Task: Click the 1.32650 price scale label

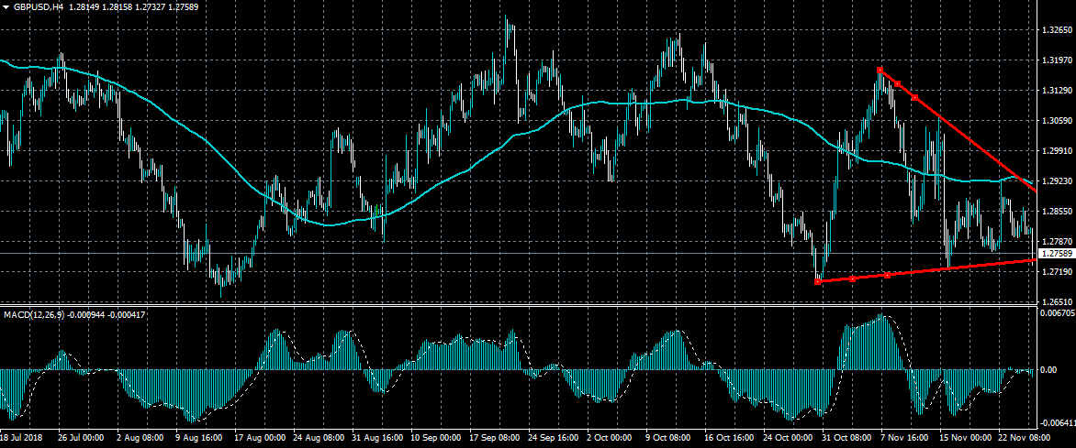Action: coord(1056,30)
